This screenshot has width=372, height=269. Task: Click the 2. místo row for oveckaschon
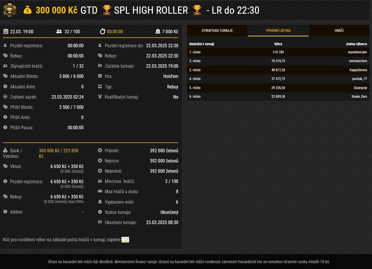point(278,61)
